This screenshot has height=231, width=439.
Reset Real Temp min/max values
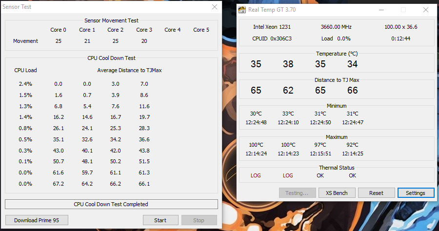point(376,193)
